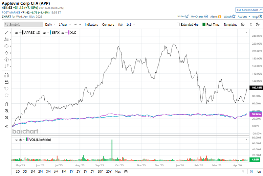The width and height of the screenshot is (263, 176).
Task: Select the line drawing tool
Action: (6, 32)
